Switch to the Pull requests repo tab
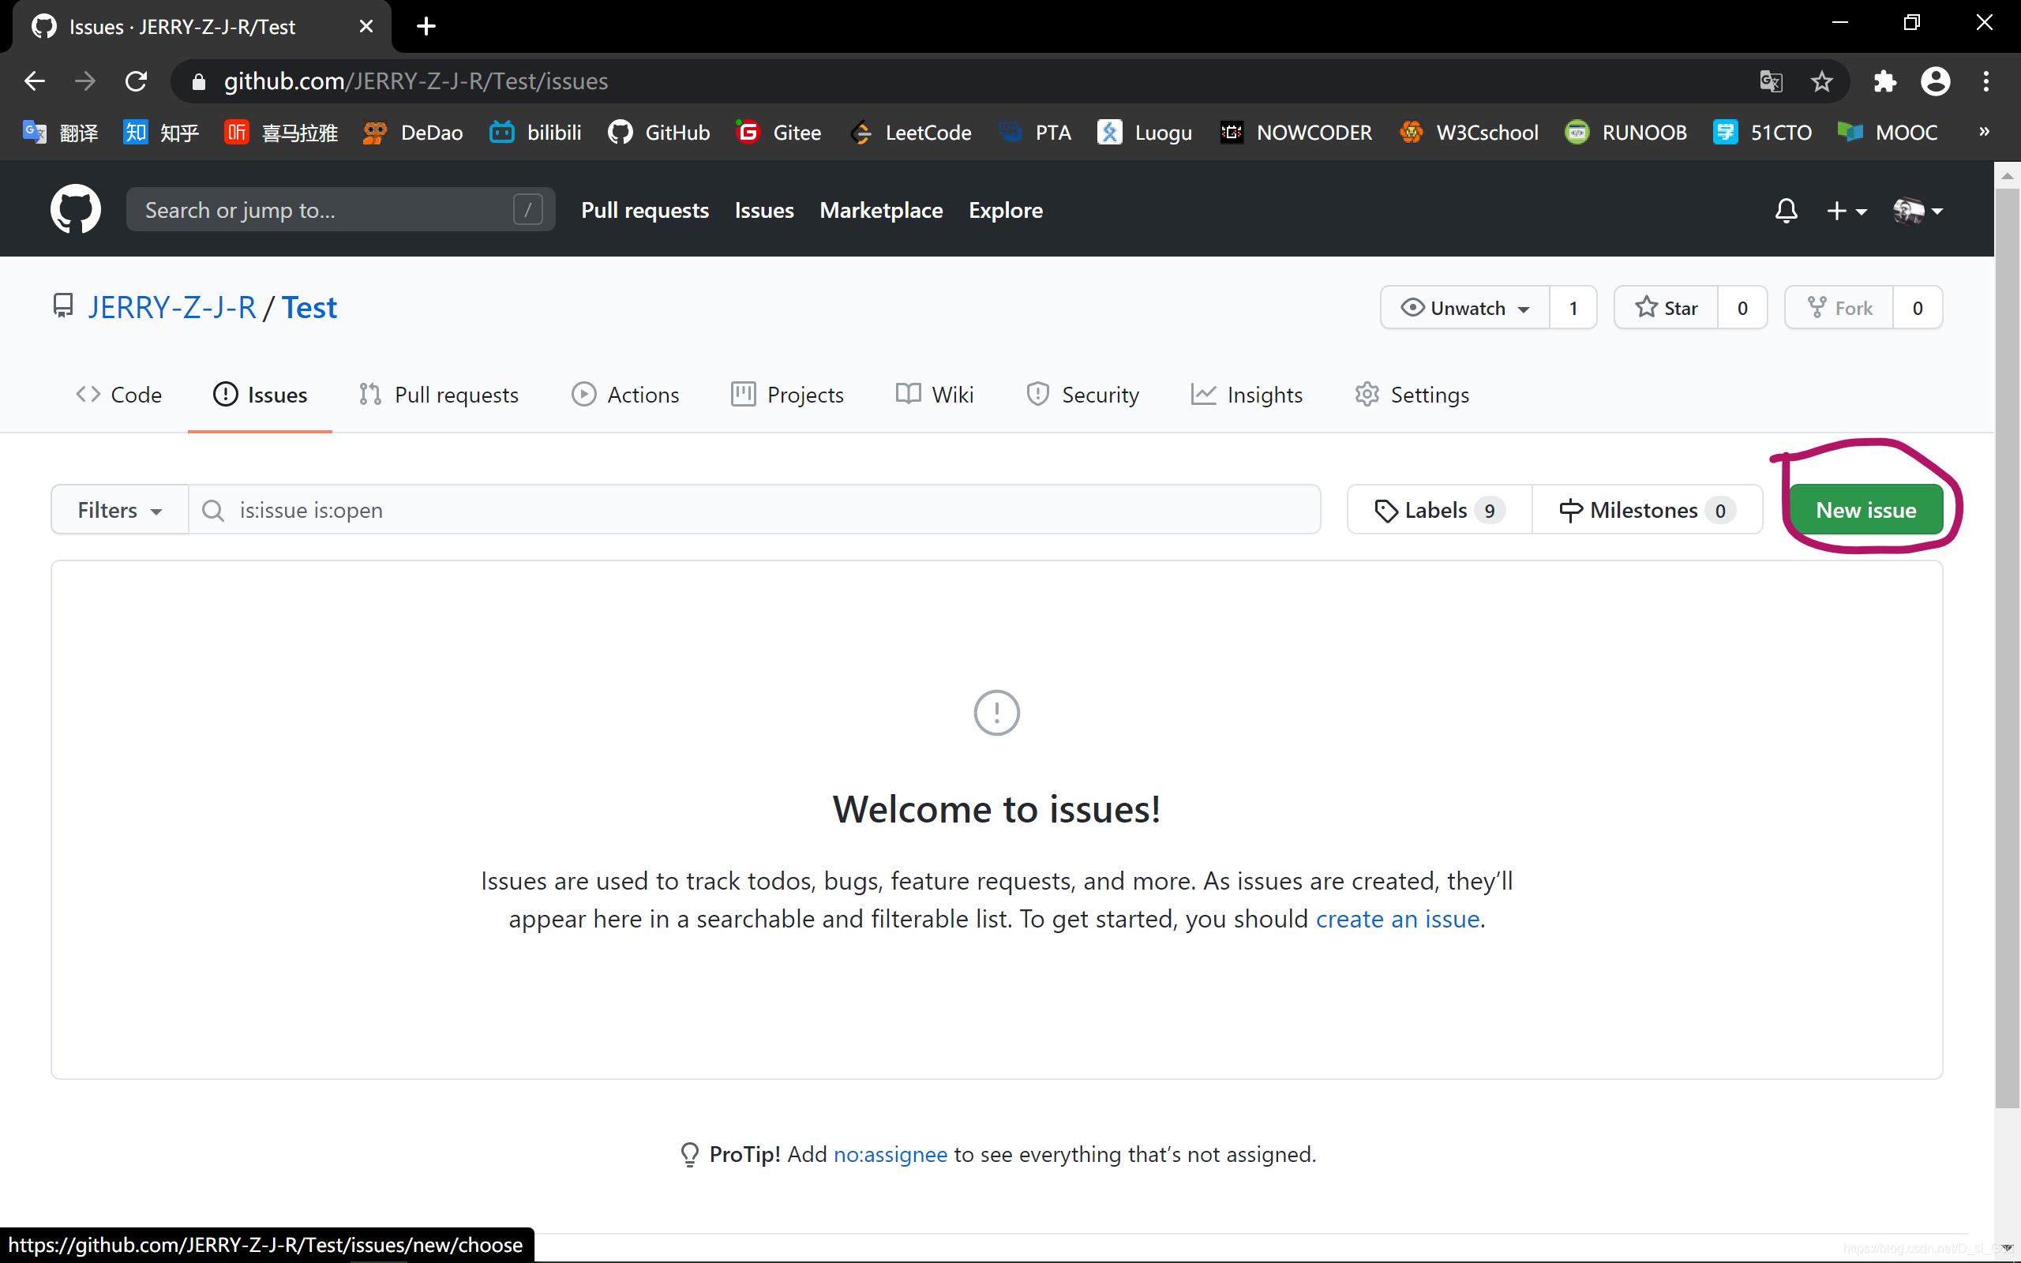This screenshot has height=1263, width=2021. 439,394
